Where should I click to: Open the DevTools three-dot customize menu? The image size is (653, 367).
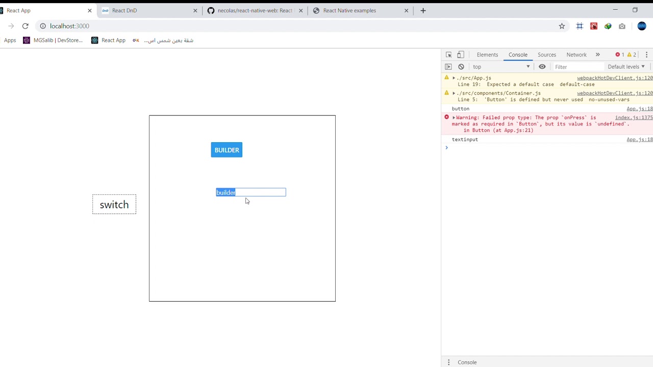tap(646, 55)
